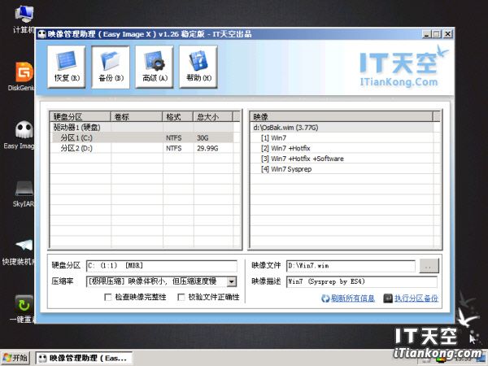This screenshot has width=488, height=366.
Task: Close the Easy Image X window
Action: point(447,34)
